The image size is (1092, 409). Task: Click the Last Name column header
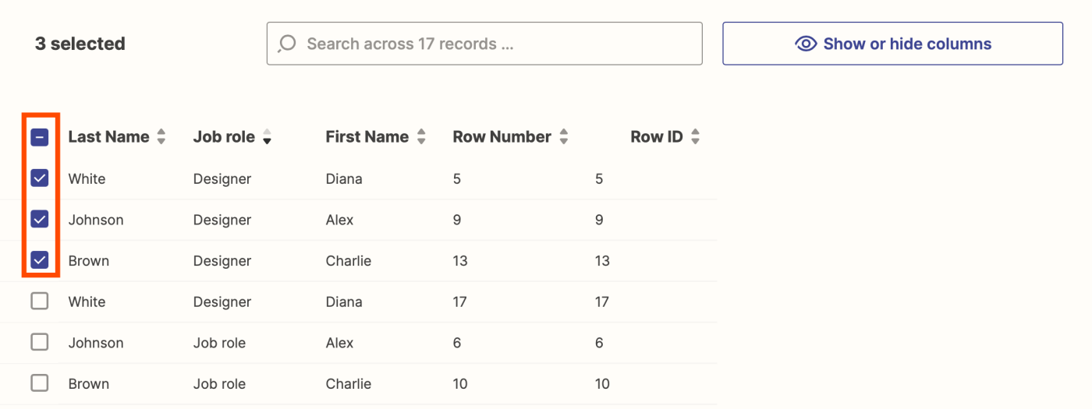tap(108, 137)
